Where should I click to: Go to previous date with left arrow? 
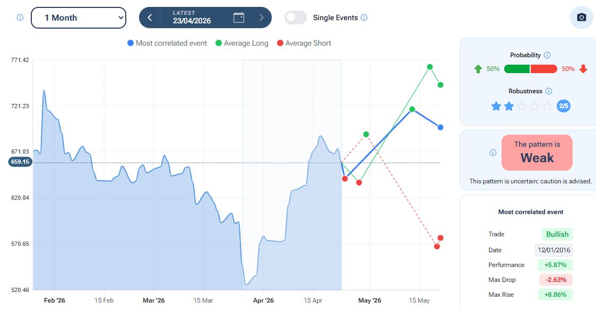[x=150, y=17]
